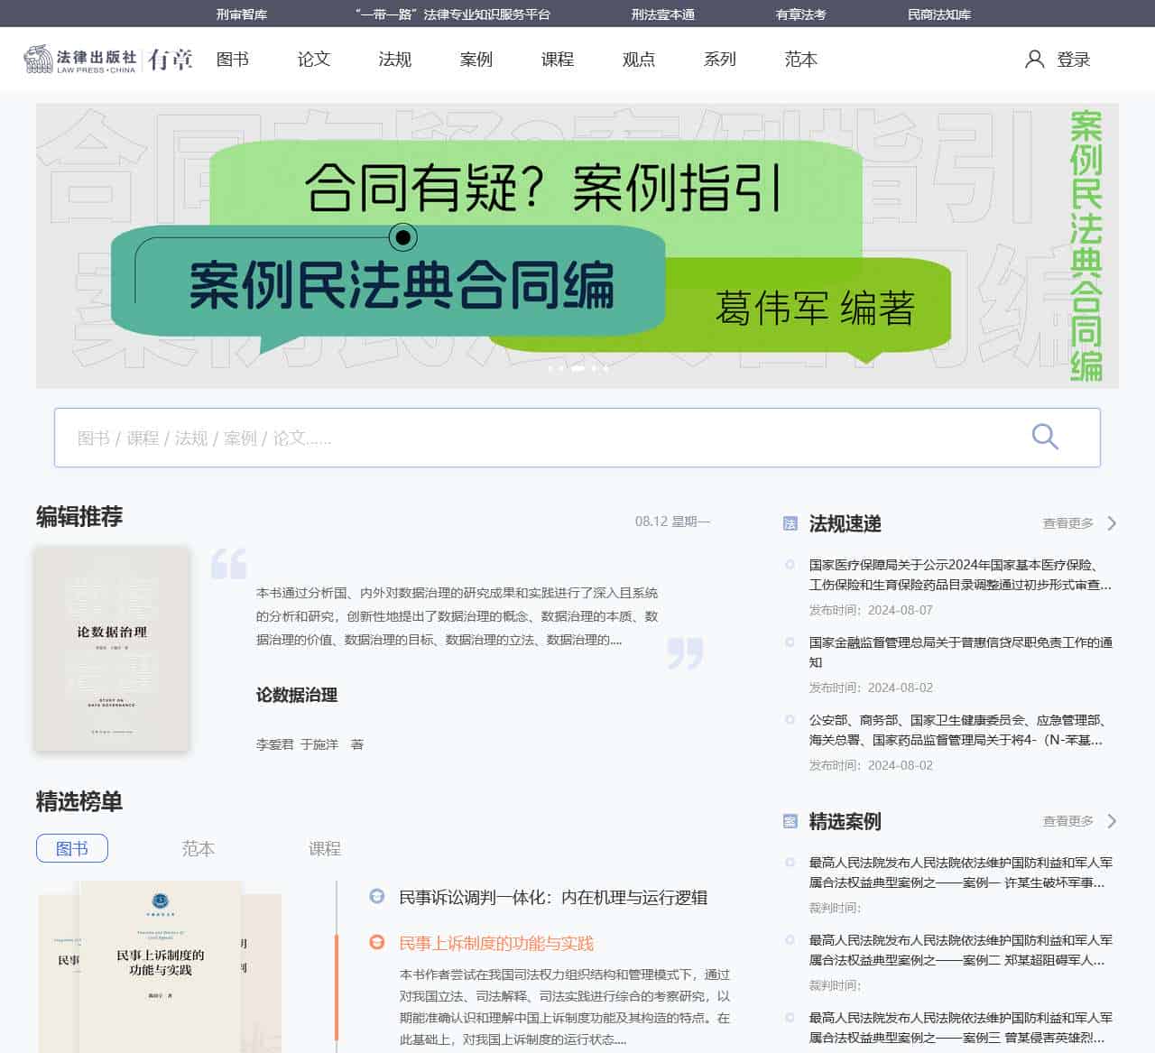
Task: Open 查看更多 arrow for 精选案例
Action: click(x=1112, y=821)
